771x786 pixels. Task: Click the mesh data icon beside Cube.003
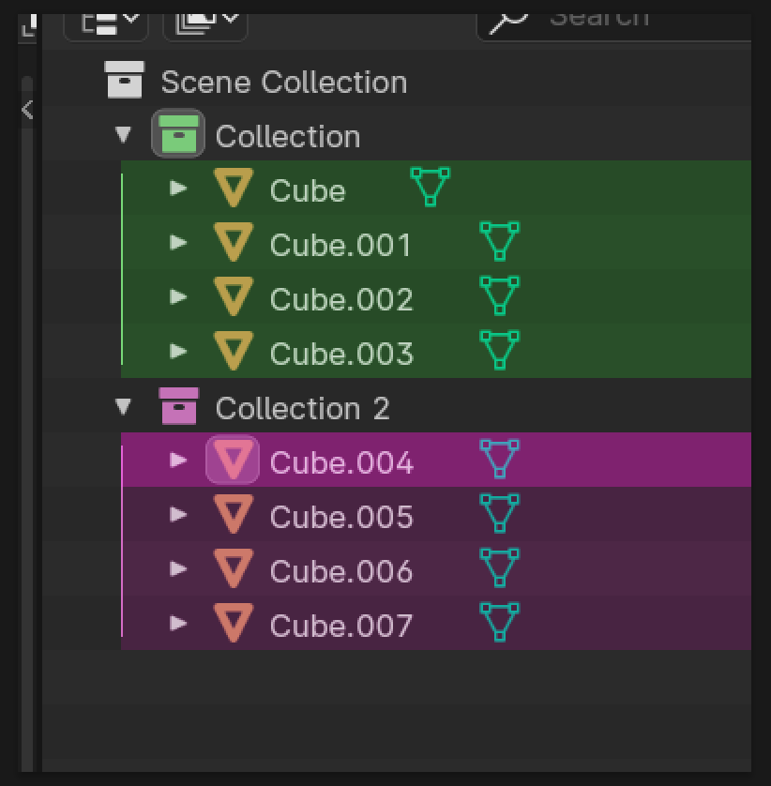[499, 350]
